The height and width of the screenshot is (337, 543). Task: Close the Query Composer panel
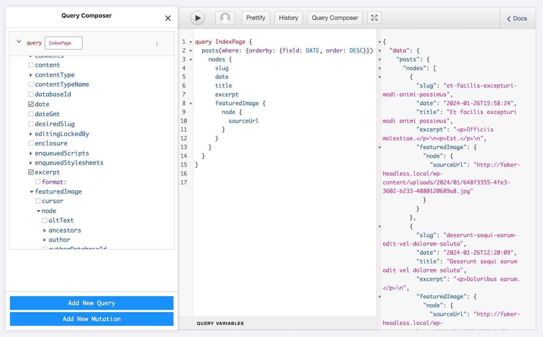pyautogui.click(x=168, y=18)
